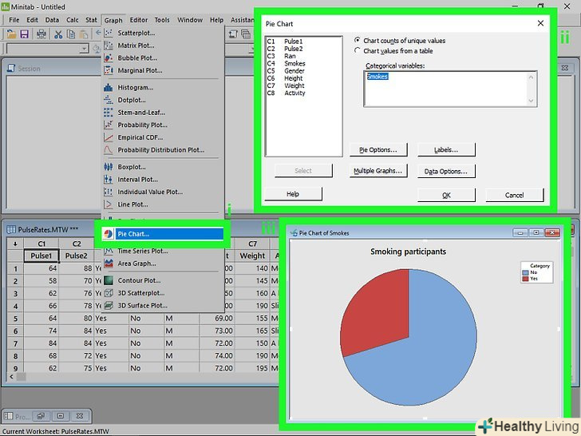
Task: Select the C2 column header
Action: tap(77, 244)
